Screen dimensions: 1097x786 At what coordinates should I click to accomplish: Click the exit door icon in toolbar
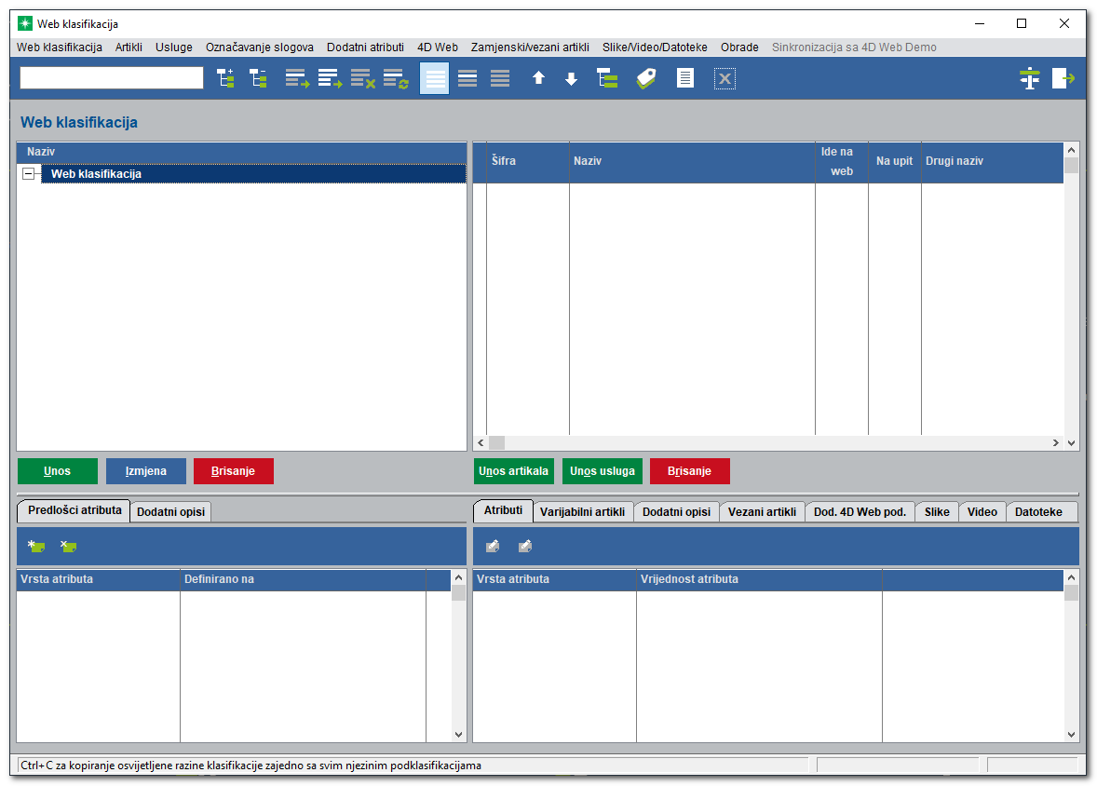click(1063, 79)
